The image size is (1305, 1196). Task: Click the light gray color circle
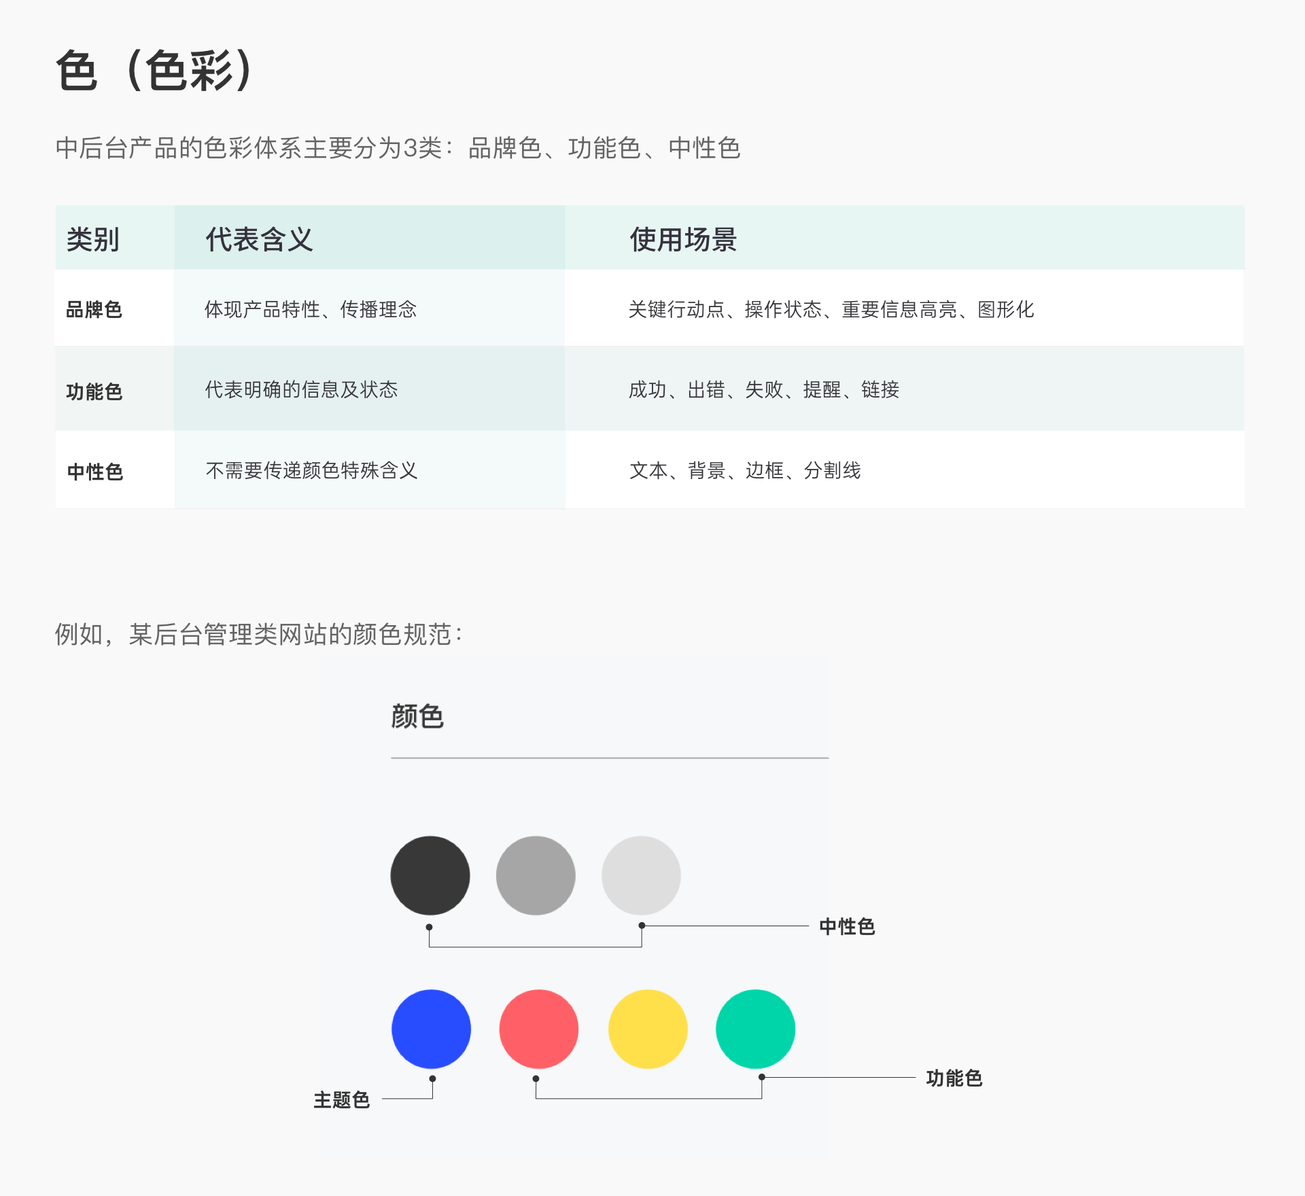click(x=641, y=875)
